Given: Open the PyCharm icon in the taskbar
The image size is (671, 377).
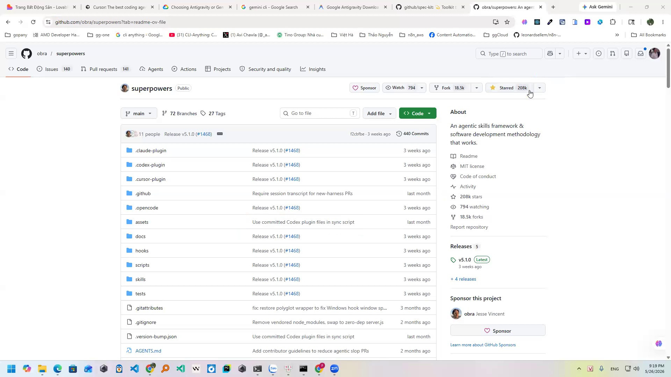Looking at the screenshot, I should pyautogui.click(x=227, y=369).
